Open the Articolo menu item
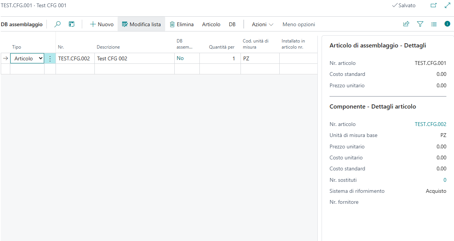 pyautogui.click(x=211, y=24)
